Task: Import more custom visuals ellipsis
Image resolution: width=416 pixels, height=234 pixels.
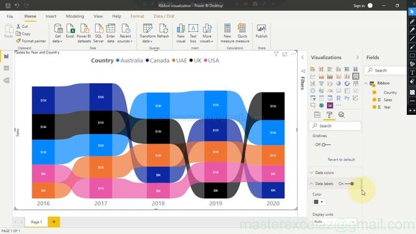Action: 339,105
